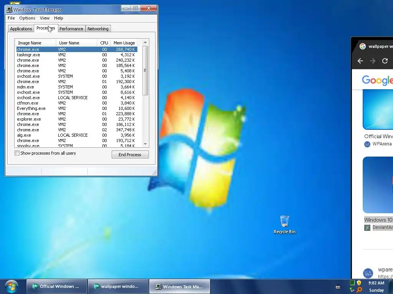Switch to the Performance tab
Image resolution: width=393 pixels, height=294 pixels.
71,29
